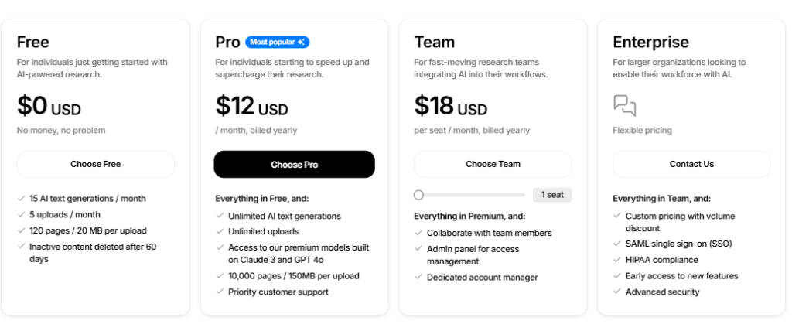Click checkmark beside Collaborate with team members
The width and height of the screenshot is (792, 324).
[418, 233]
